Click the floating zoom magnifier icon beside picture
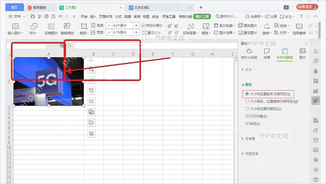Screen dimensions: 326x184 [x=91, y=69]
